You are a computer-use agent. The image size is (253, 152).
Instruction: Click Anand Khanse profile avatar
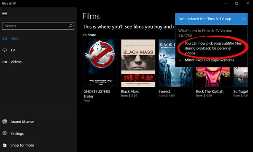click(x=5, y=122)
